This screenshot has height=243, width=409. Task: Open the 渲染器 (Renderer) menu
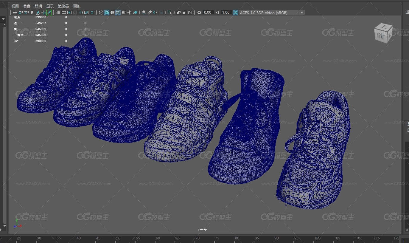coord(63,6)
